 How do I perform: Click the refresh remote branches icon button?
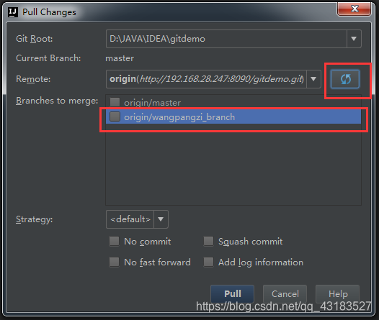click(345, 79)
